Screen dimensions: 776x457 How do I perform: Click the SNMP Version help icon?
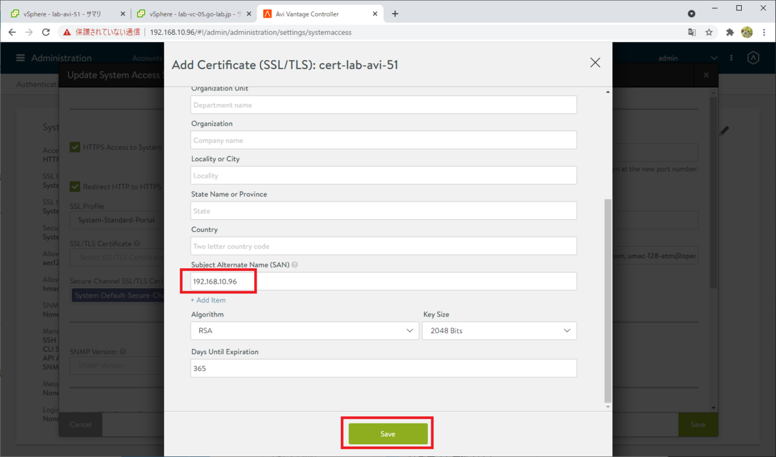tap(123, 352)
